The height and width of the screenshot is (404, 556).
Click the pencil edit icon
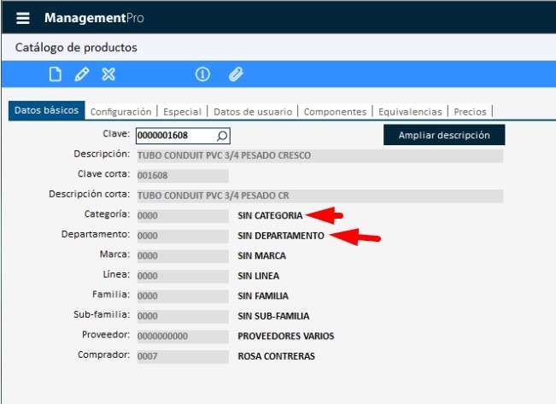[x=82, y=74]
